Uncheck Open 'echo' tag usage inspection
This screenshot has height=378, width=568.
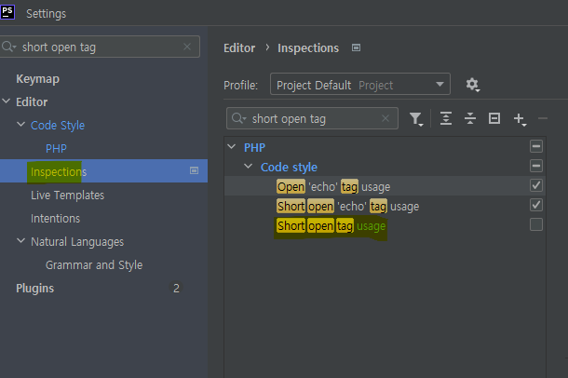(536, 185)
